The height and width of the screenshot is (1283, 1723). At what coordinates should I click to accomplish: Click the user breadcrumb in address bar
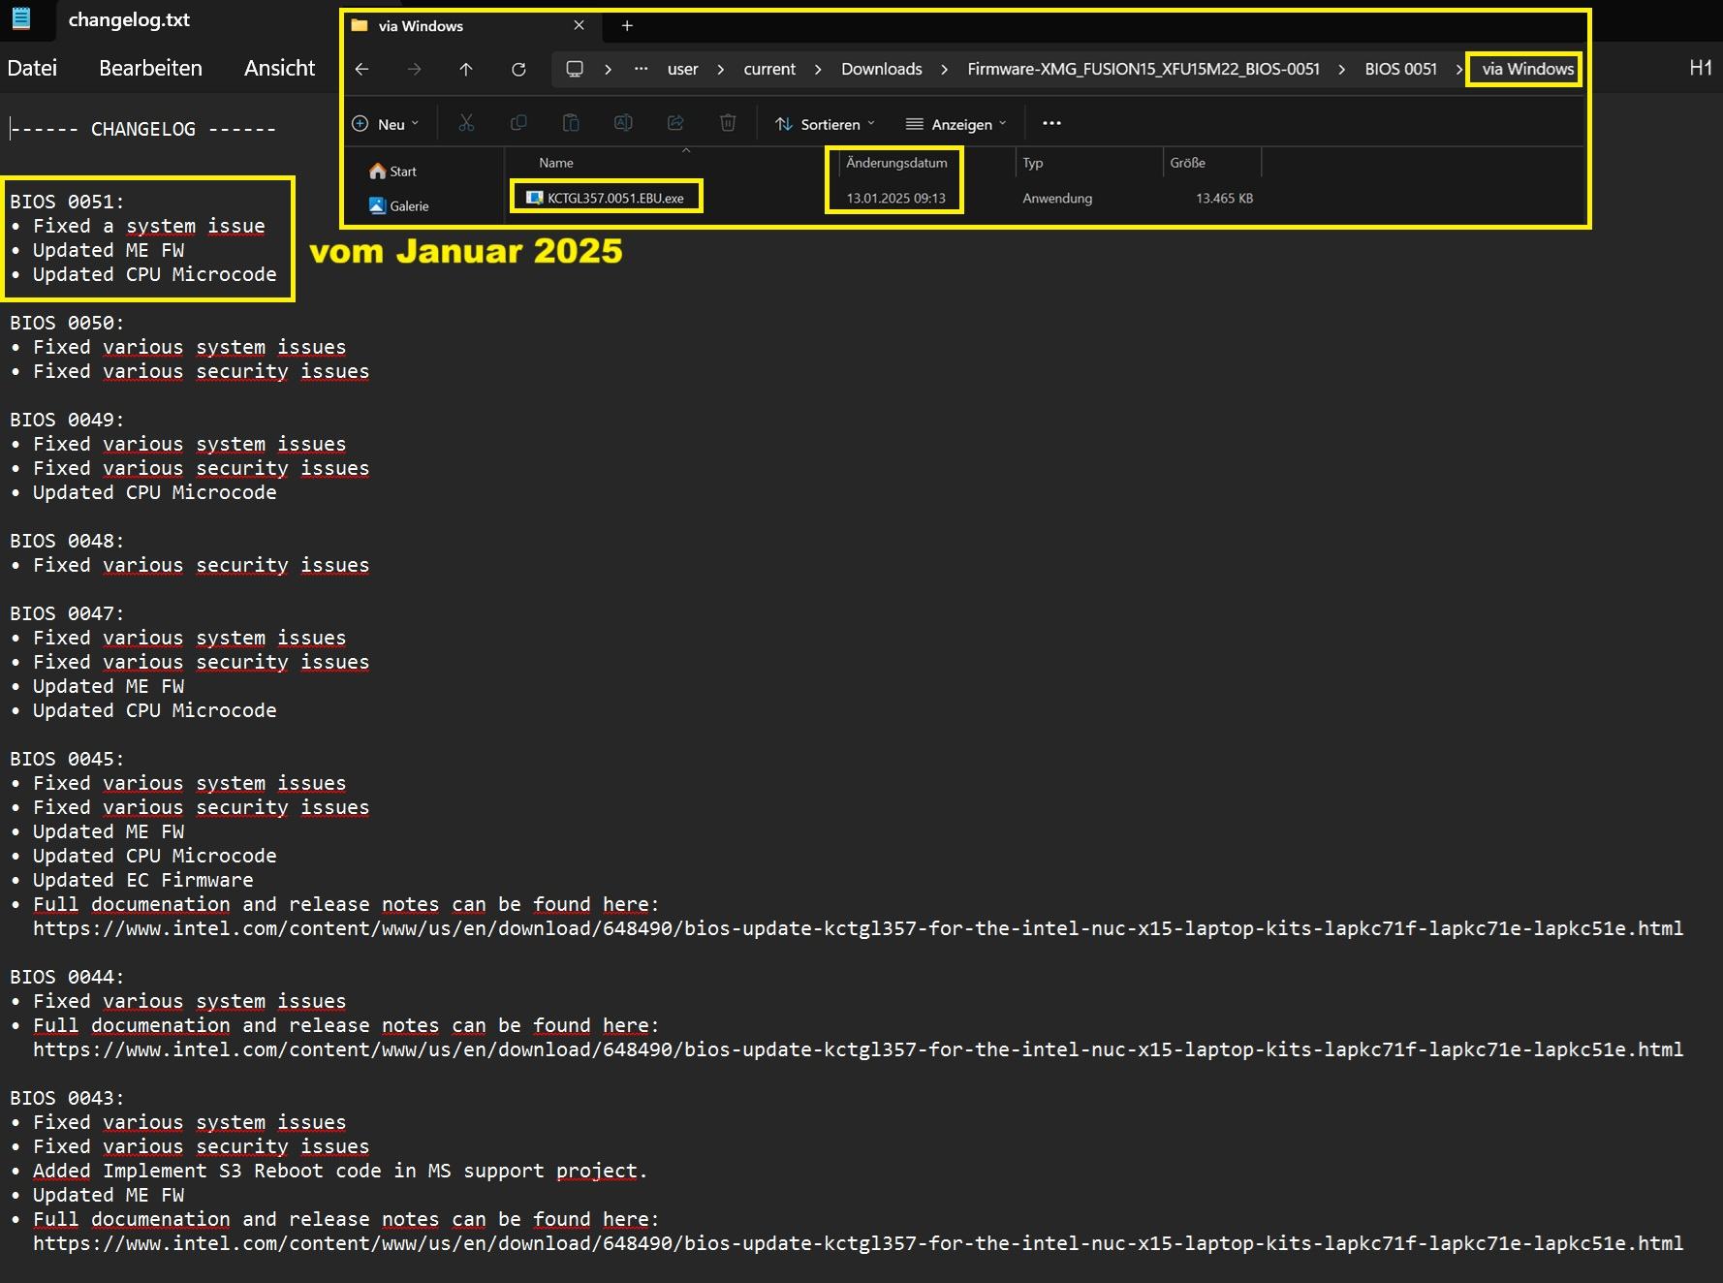(x=682, y=69)
